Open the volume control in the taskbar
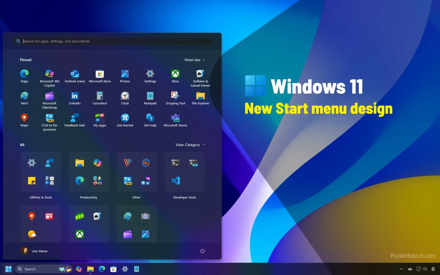Viewport: 440px width, 275px height. (x=424, y=269)
